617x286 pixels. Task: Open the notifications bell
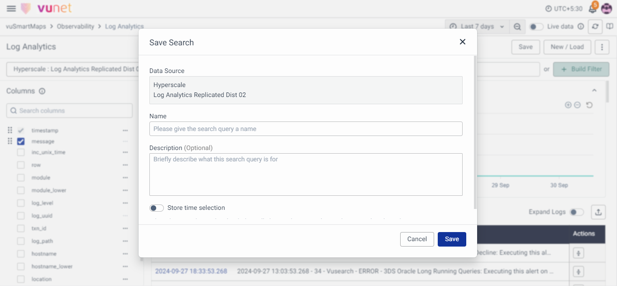[x=592, y=9]
